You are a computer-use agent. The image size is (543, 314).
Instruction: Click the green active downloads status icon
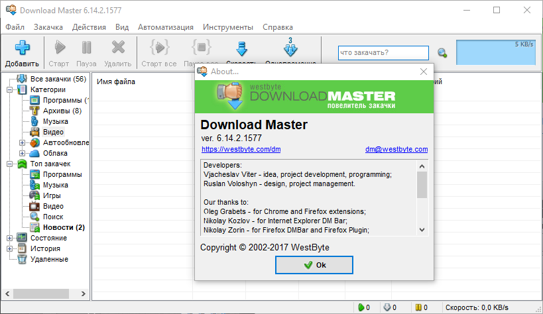click(361, 307)
